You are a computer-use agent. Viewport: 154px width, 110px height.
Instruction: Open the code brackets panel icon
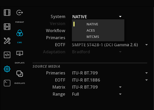[7, 55]
